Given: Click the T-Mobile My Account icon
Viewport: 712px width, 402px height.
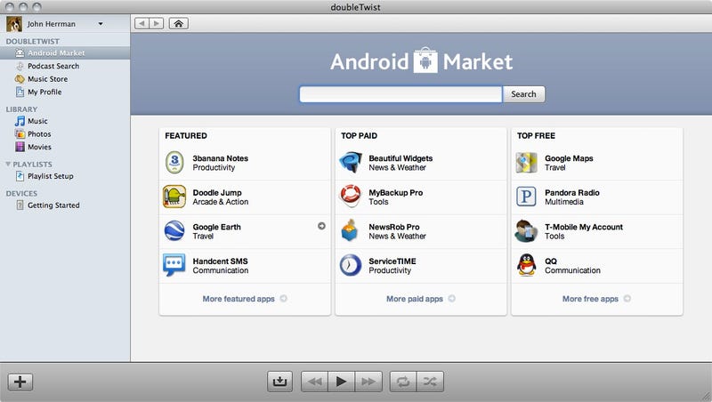Looking at the screenshot, I should (x=526, y=230).
